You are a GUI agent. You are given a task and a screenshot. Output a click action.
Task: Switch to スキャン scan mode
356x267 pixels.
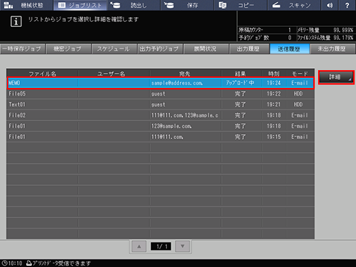294,5
